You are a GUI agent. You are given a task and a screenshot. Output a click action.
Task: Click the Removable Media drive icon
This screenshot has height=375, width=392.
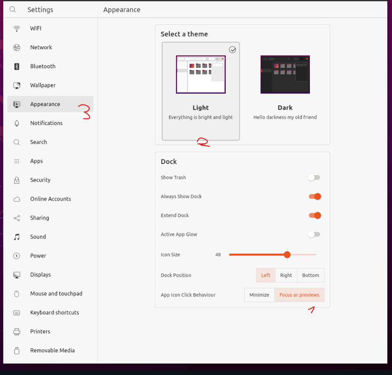17,351
